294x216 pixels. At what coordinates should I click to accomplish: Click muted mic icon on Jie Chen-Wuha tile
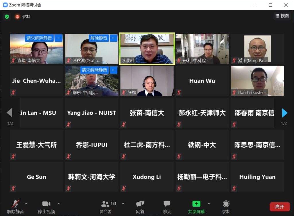coord(13,92)
